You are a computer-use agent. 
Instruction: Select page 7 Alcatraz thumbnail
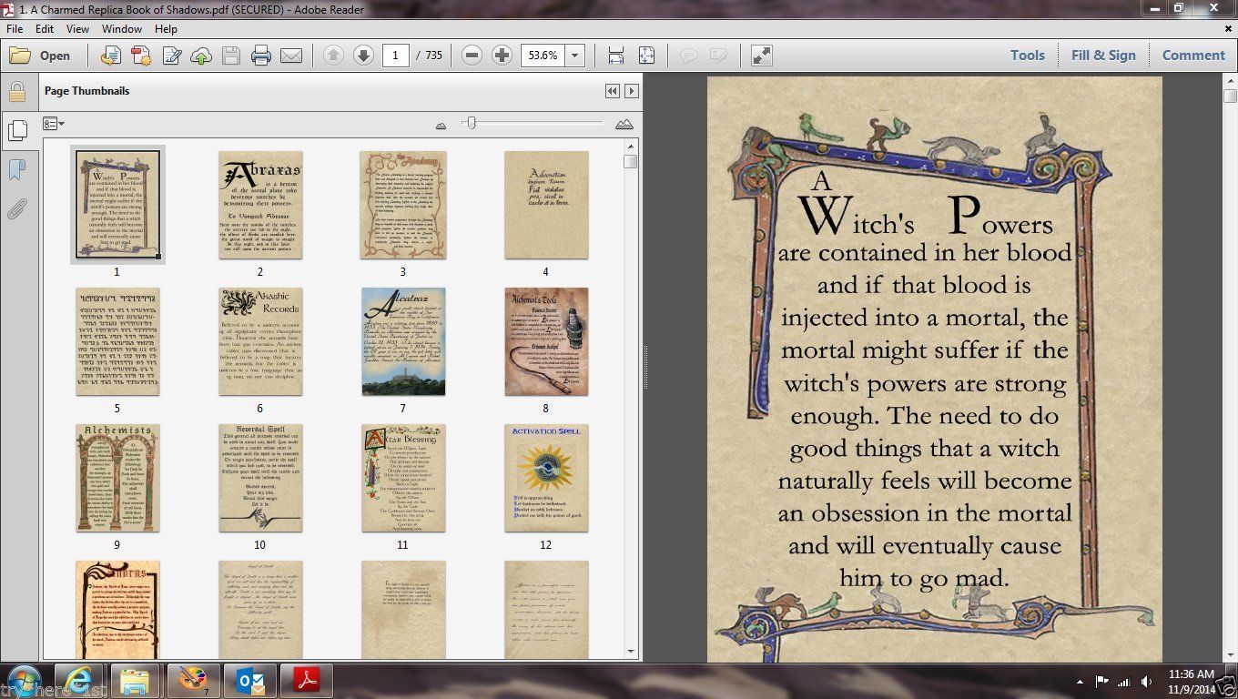point(403,341)
